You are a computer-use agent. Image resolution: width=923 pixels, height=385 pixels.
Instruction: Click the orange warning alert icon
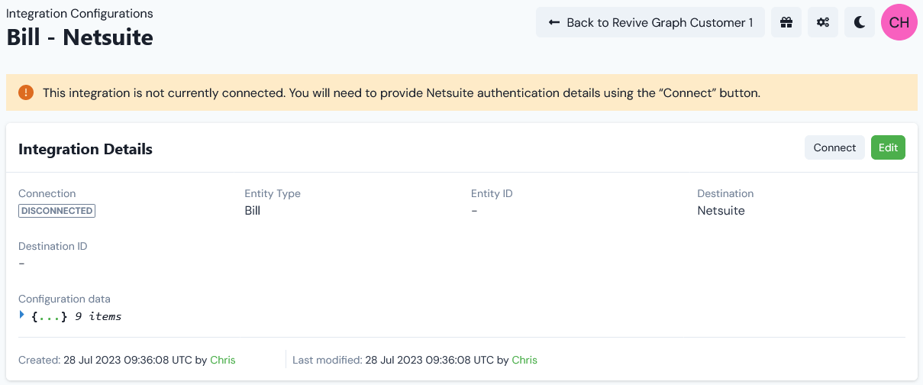[26, 93]
